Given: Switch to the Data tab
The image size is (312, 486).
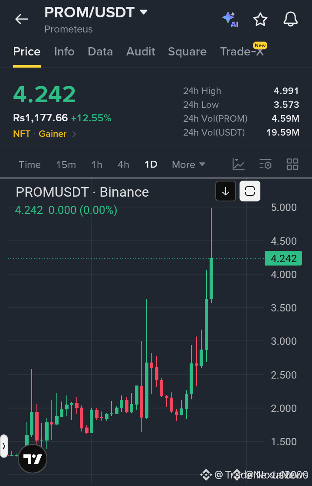Looking at the screenshot, I should pos(100,52).
